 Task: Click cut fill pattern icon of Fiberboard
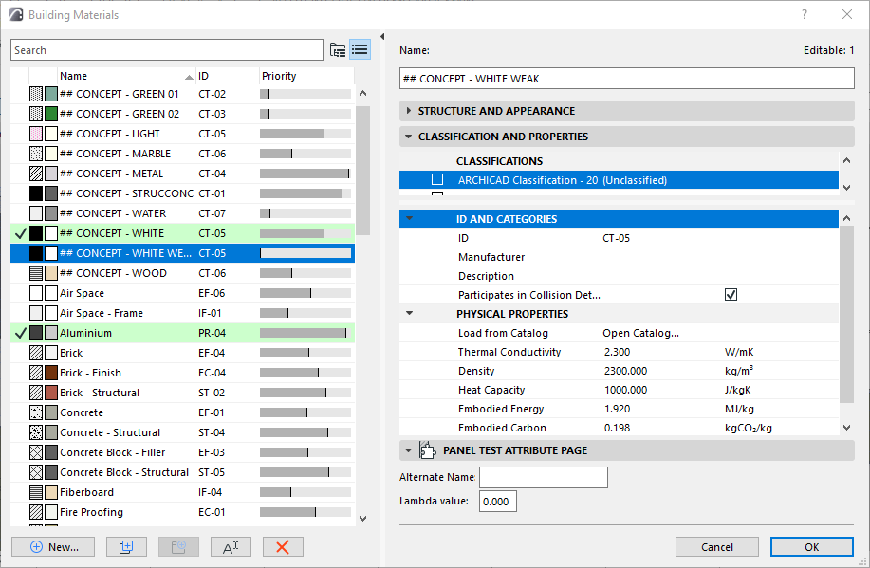36,492
